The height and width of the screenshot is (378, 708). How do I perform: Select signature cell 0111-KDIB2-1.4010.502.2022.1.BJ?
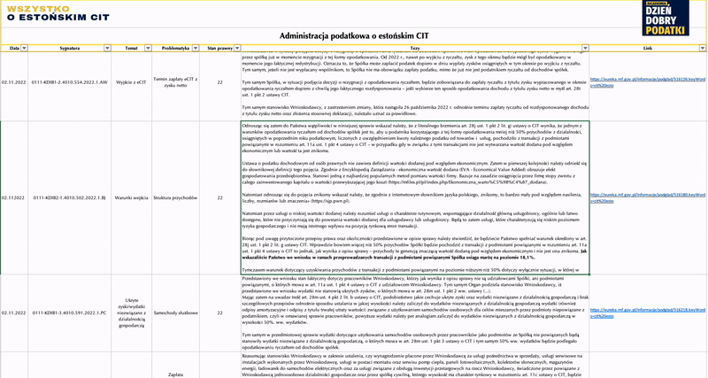click(70, 197)
